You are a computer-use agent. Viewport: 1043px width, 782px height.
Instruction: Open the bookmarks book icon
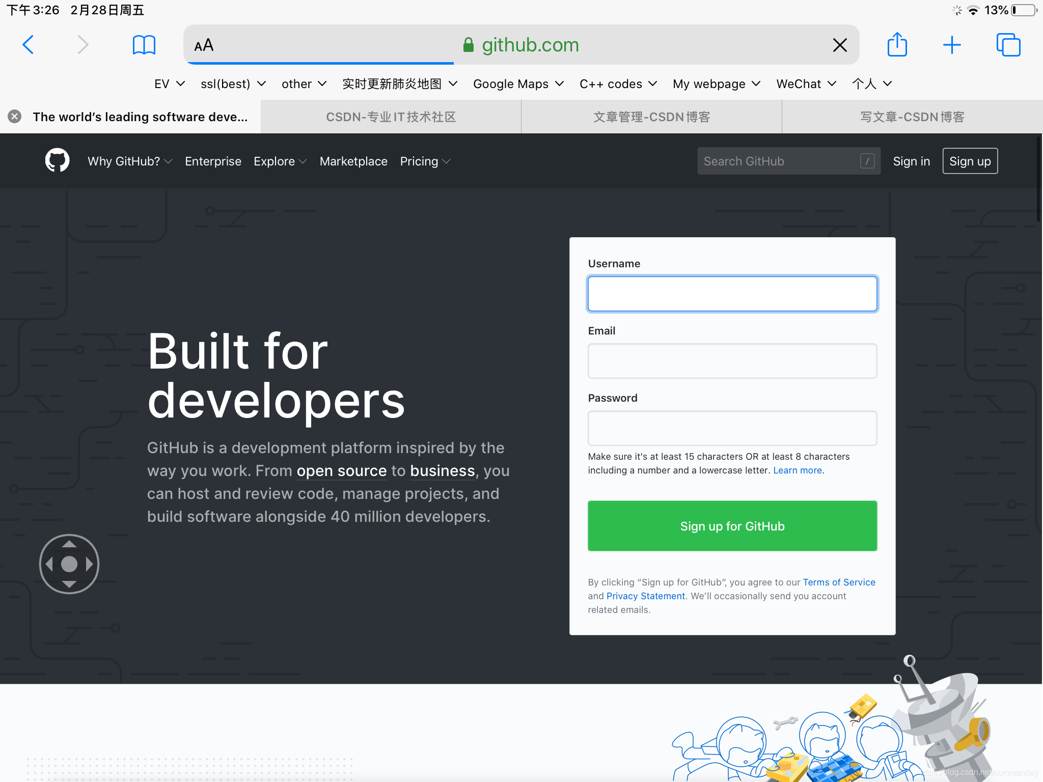144,45
